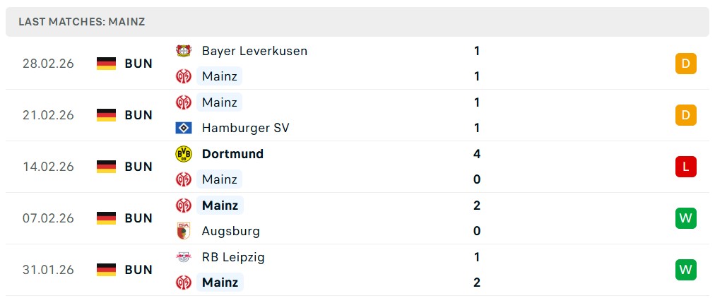This screenshot has width=715, height=303.
Task: Open the Dortmund team link
Action: (x=232, y=154)
